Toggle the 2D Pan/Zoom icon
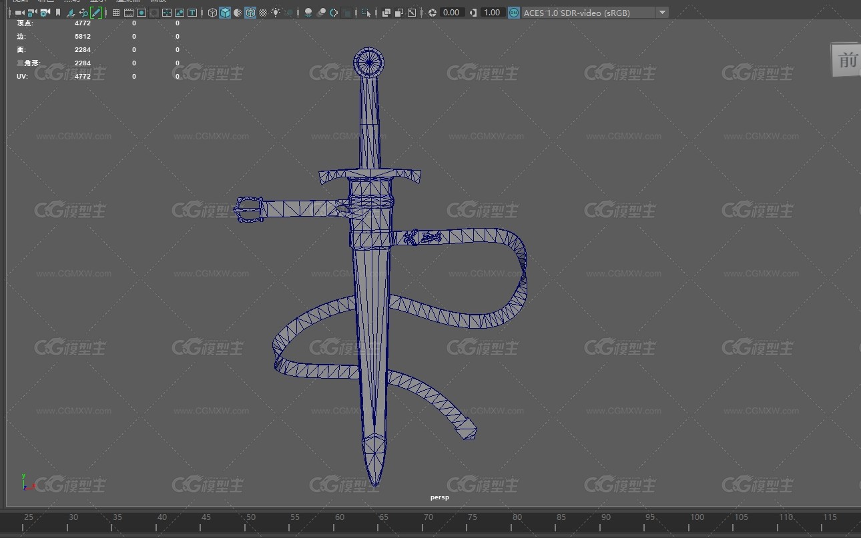Image resolution: width=861 pixels, height=538 pixels. 83,13
